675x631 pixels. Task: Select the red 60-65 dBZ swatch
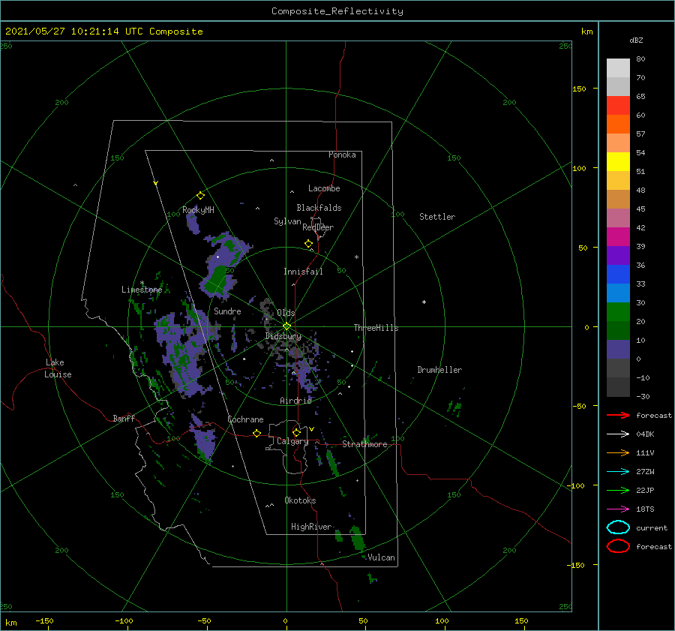tap(618, 106)
